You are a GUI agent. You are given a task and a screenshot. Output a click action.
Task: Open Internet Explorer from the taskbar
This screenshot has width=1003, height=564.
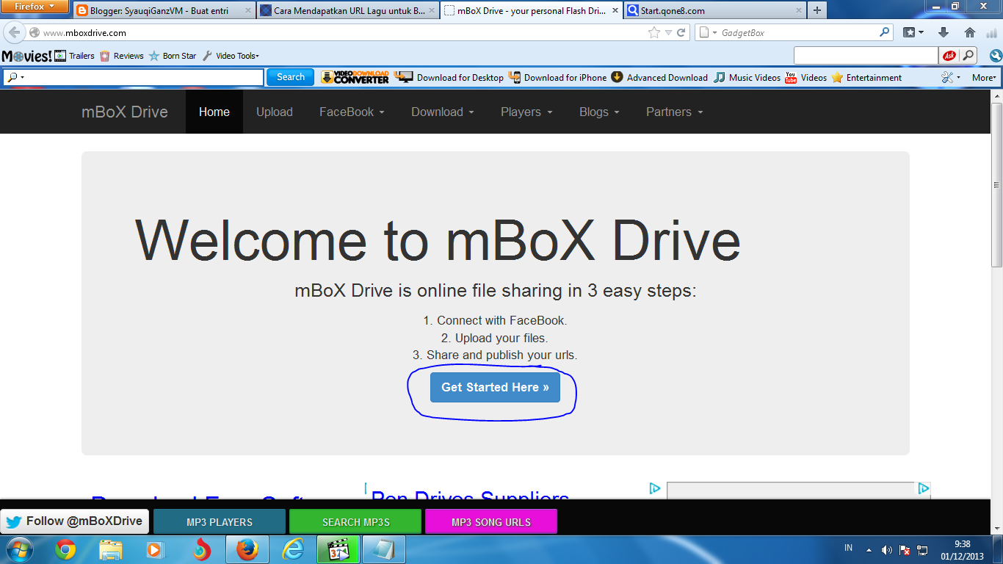(x=293, y=549)
